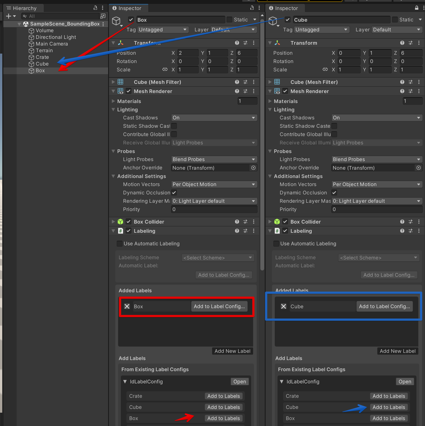The height and width of the screenshot is (426, 425).
Task: Enable Use Automatic Labeling in left Inspector
Action: tap(119, 244)
